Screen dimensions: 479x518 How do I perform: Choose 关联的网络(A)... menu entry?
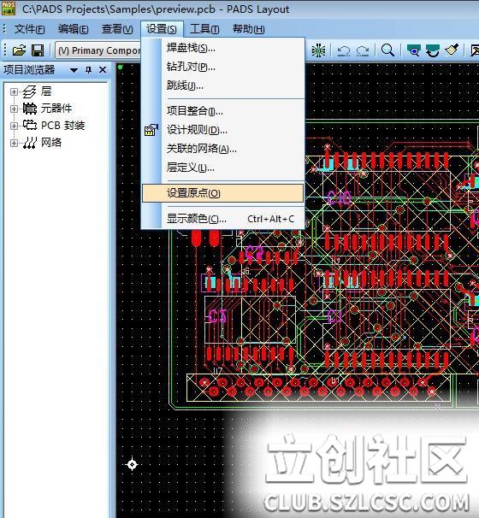[x=222, y=149]
